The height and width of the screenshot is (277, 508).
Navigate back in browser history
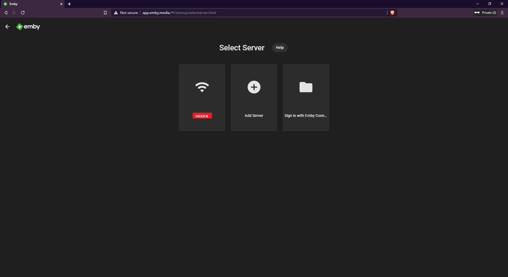(x=6, y=13)
